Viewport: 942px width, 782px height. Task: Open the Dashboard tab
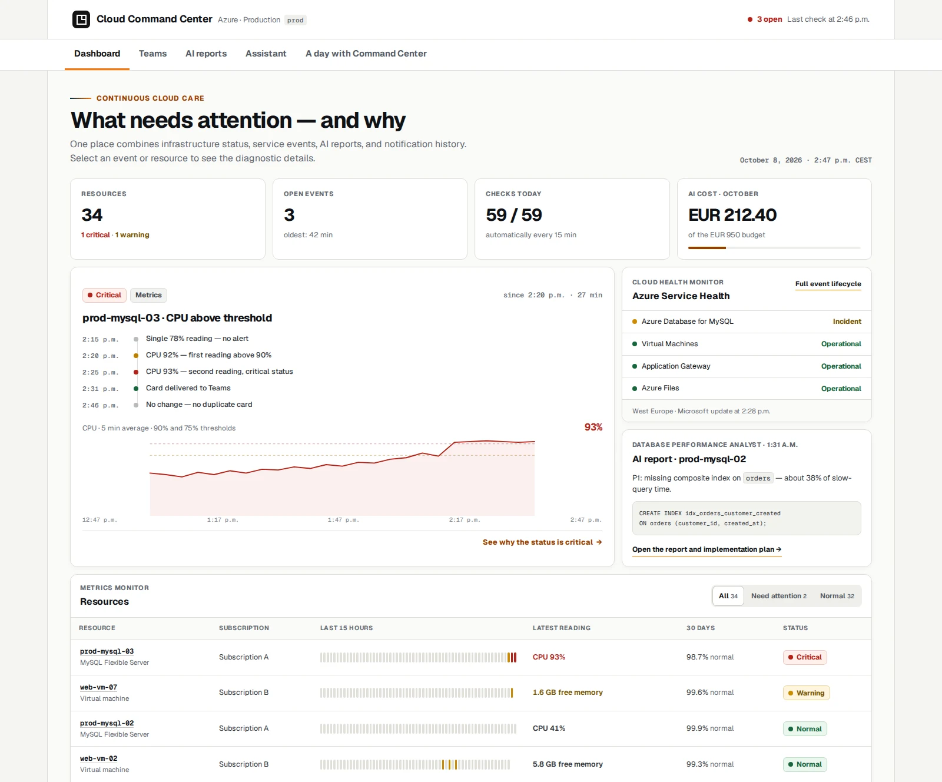point(97,54)
